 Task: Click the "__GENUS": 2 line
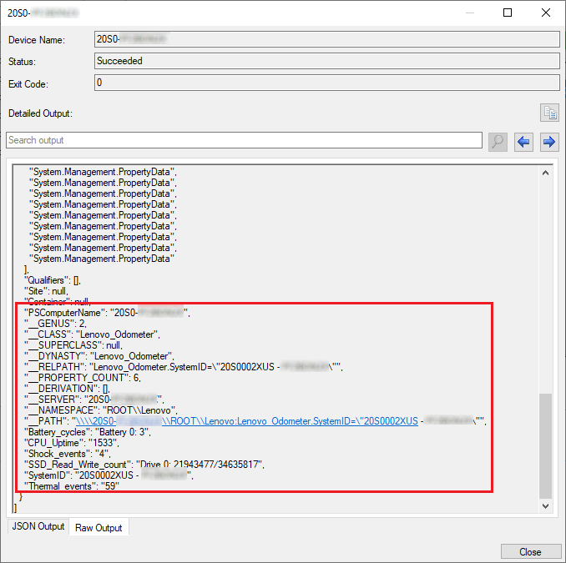[x=55, y=324]
